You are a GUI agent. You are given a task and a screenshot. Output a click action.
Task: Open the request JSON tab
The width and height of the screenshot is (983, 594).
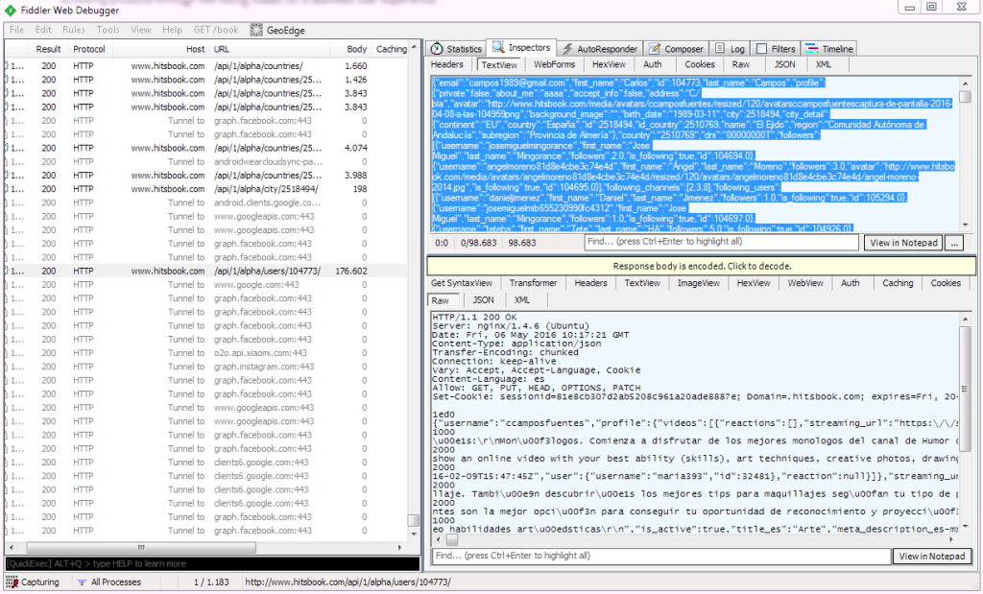point(784,64)
